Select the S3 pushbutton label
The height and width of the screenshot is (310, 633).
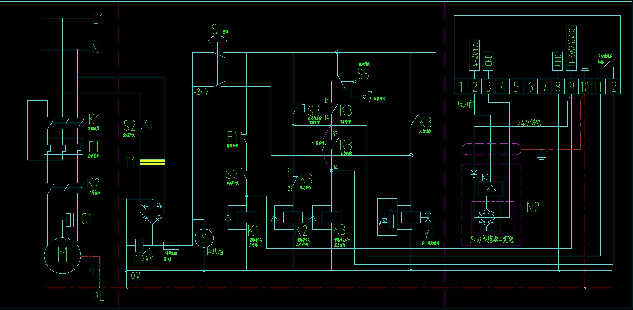[x=314, y=110]
